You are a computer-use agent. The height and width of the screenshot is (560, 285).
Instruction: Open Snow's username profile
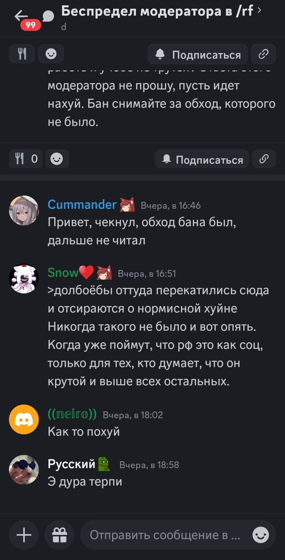tap(63, 272)
